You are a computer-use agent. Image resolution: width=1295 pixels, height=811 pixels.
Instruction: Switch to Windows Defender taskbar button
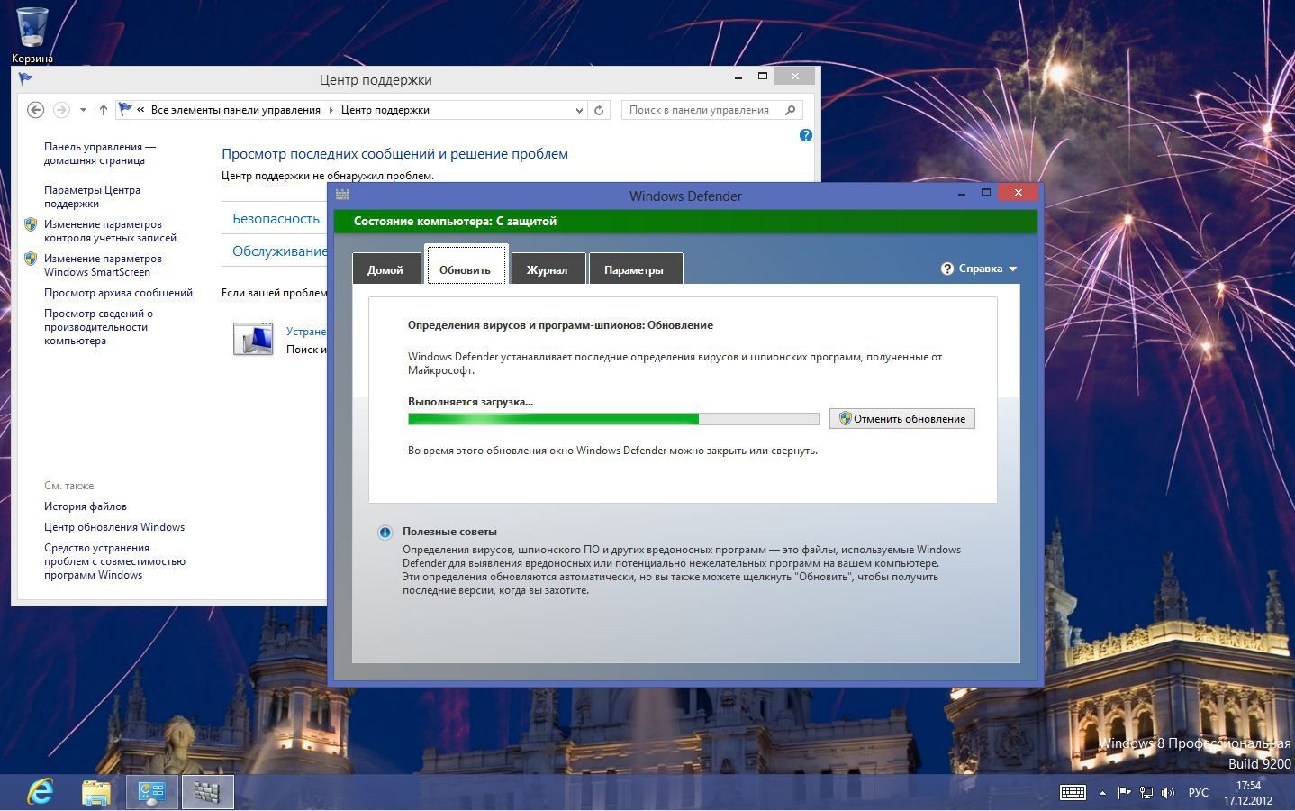[x=207, y=792]
